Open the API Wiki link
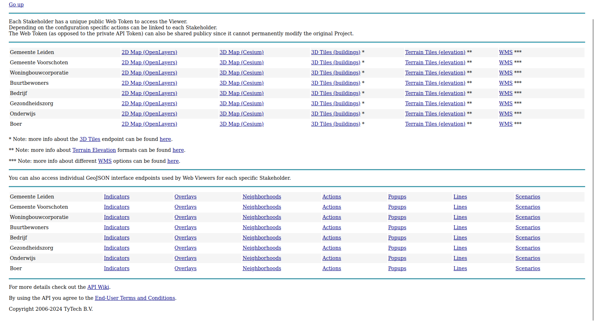This screenshot has height=321, width=594. point(98,287)
